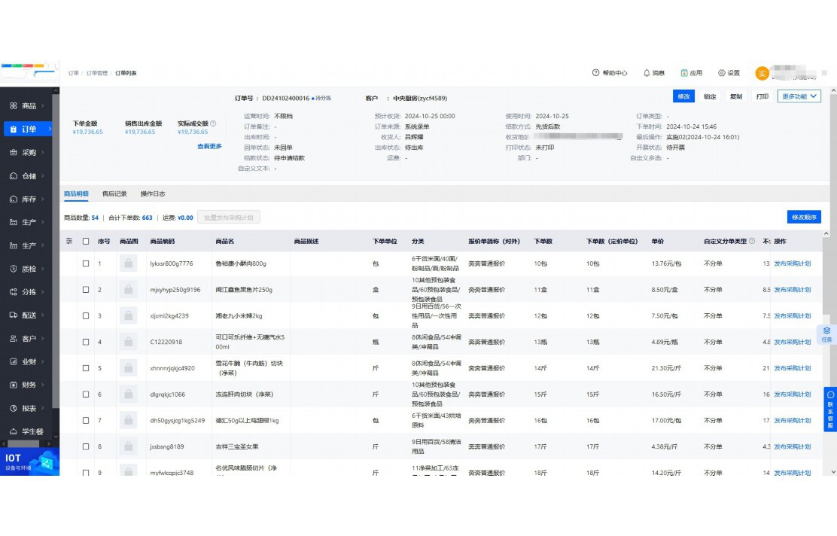Open the 更多功能 dropdown
This screenshot has height=536, width=837.
click(x=799, y=96)
